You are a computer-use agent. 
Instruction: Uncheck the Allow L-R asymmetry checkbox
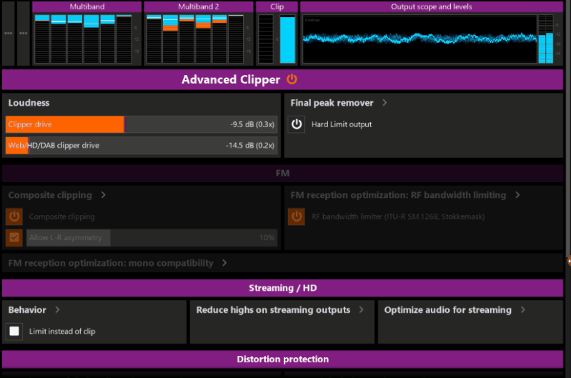14,237
